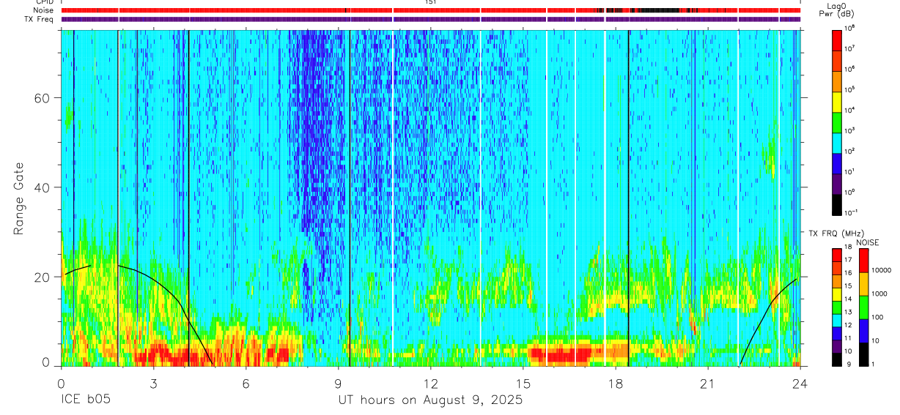Viewport: 900px width, 415px height.
Task: Click the CPID value '151'
Action: (431, 2)
